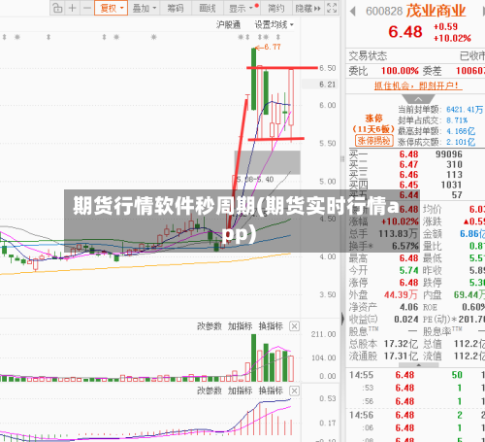485x442 pixels.
Task: Open the 抓住机会，即刻开户 link
Action: tap(418, 85)
